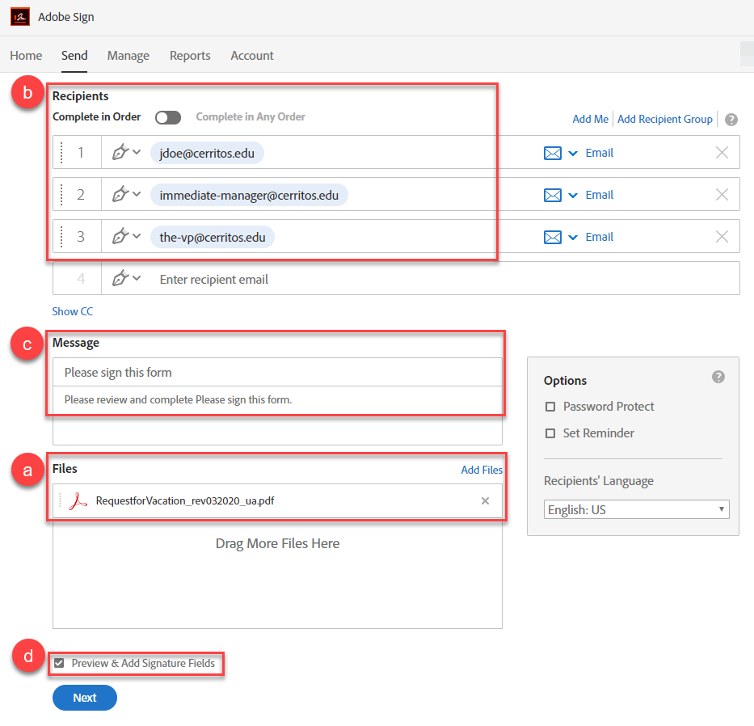Toggle the Complete in Order switch
Viewport: 754px width, 726px height.
click(x=168, y=117)
